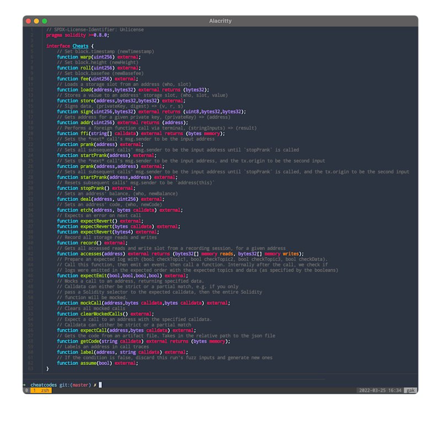Click the comment 'Clears all mocked calls'

[91, 309]
